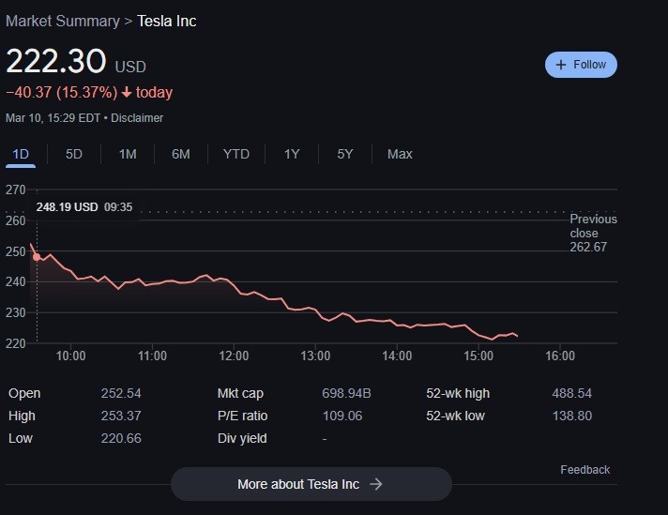Click the Disclaimer link

[140, 118]
